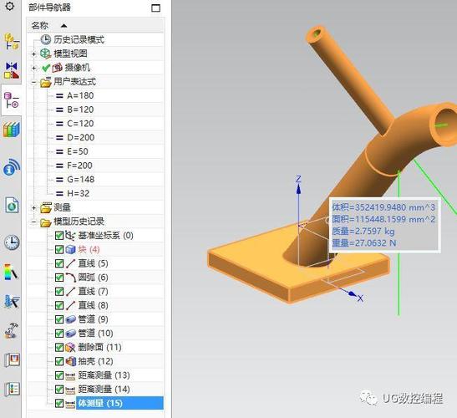Pick the Z axis of the datum CSYS
Screen dimensions: 457x418
click(x=298, y=201)
